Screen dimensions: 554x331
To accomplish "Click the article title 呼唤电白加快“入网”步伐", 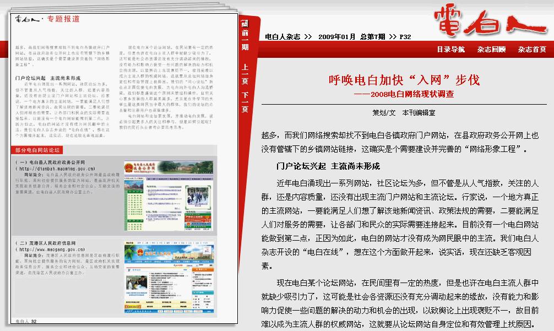I will [404, 80].
